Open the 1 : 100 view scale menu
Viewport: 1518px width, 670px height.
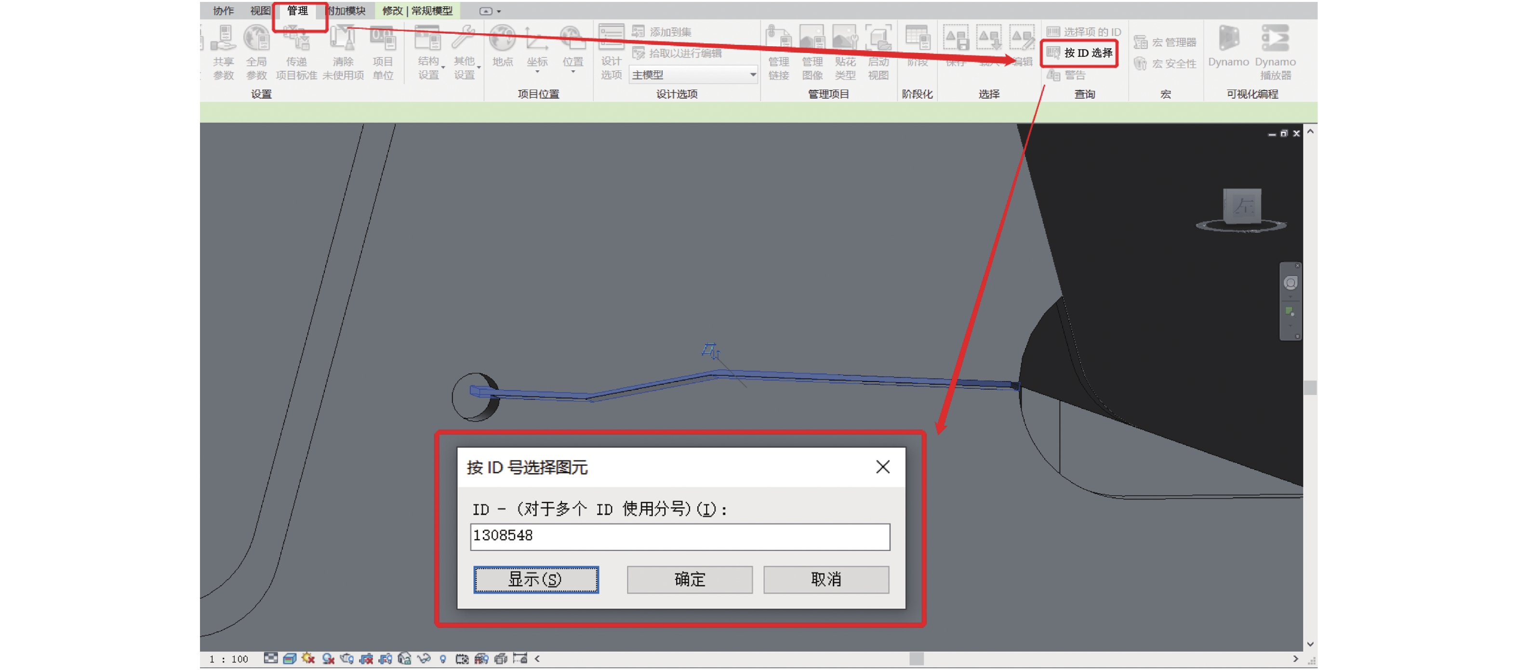click(x=228, y=659)
